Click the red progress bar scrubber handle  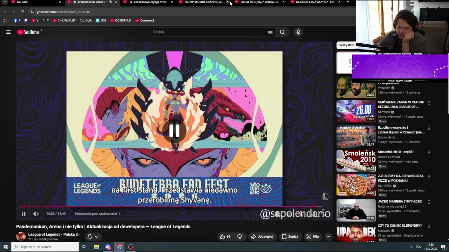point(315,206)
